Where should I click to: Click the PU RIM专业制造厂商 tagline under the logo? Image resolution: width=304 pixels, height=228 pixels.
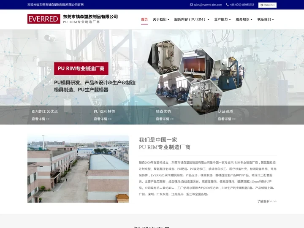81,22
